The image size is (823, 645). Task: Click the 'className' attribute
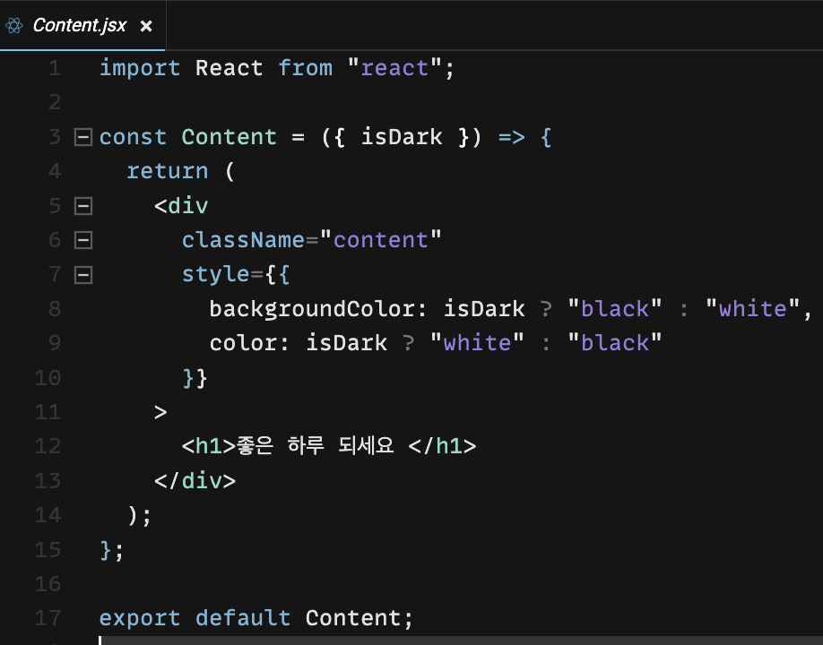[242, 240]
